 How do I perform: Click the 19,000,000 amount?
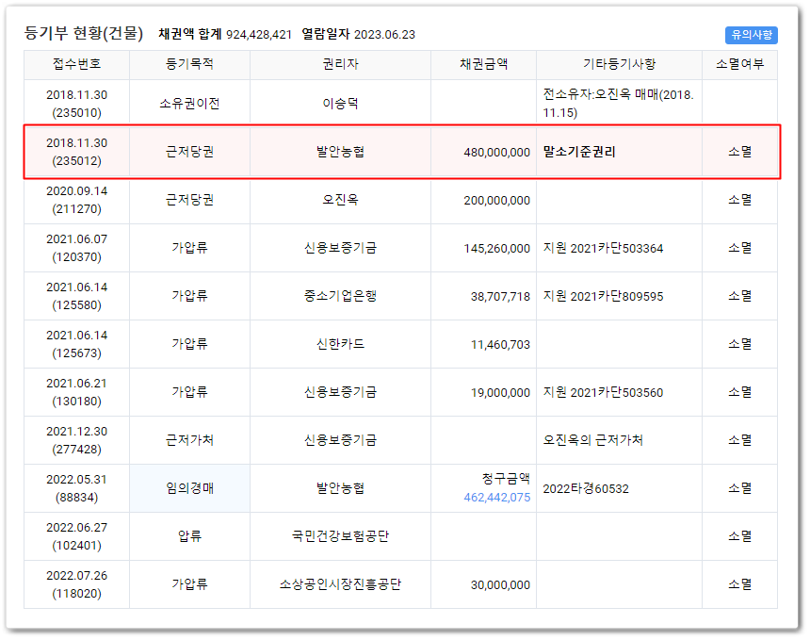(500, 393)
